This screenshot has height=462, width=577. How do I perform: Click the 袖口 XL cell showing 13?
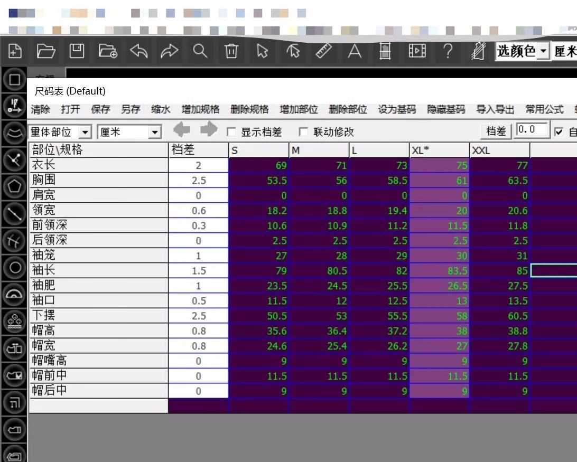tap(440, 301)
